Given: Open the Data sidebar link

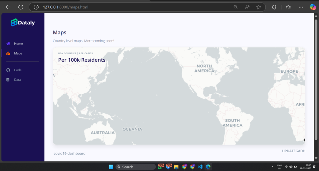Looking at the screenshot, I should [17, 80].
